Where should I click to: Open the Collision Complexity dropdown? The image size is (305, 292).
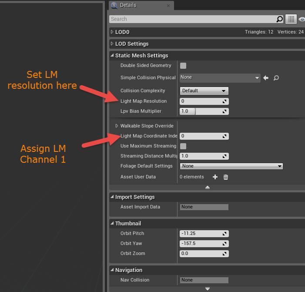(204, 91)
